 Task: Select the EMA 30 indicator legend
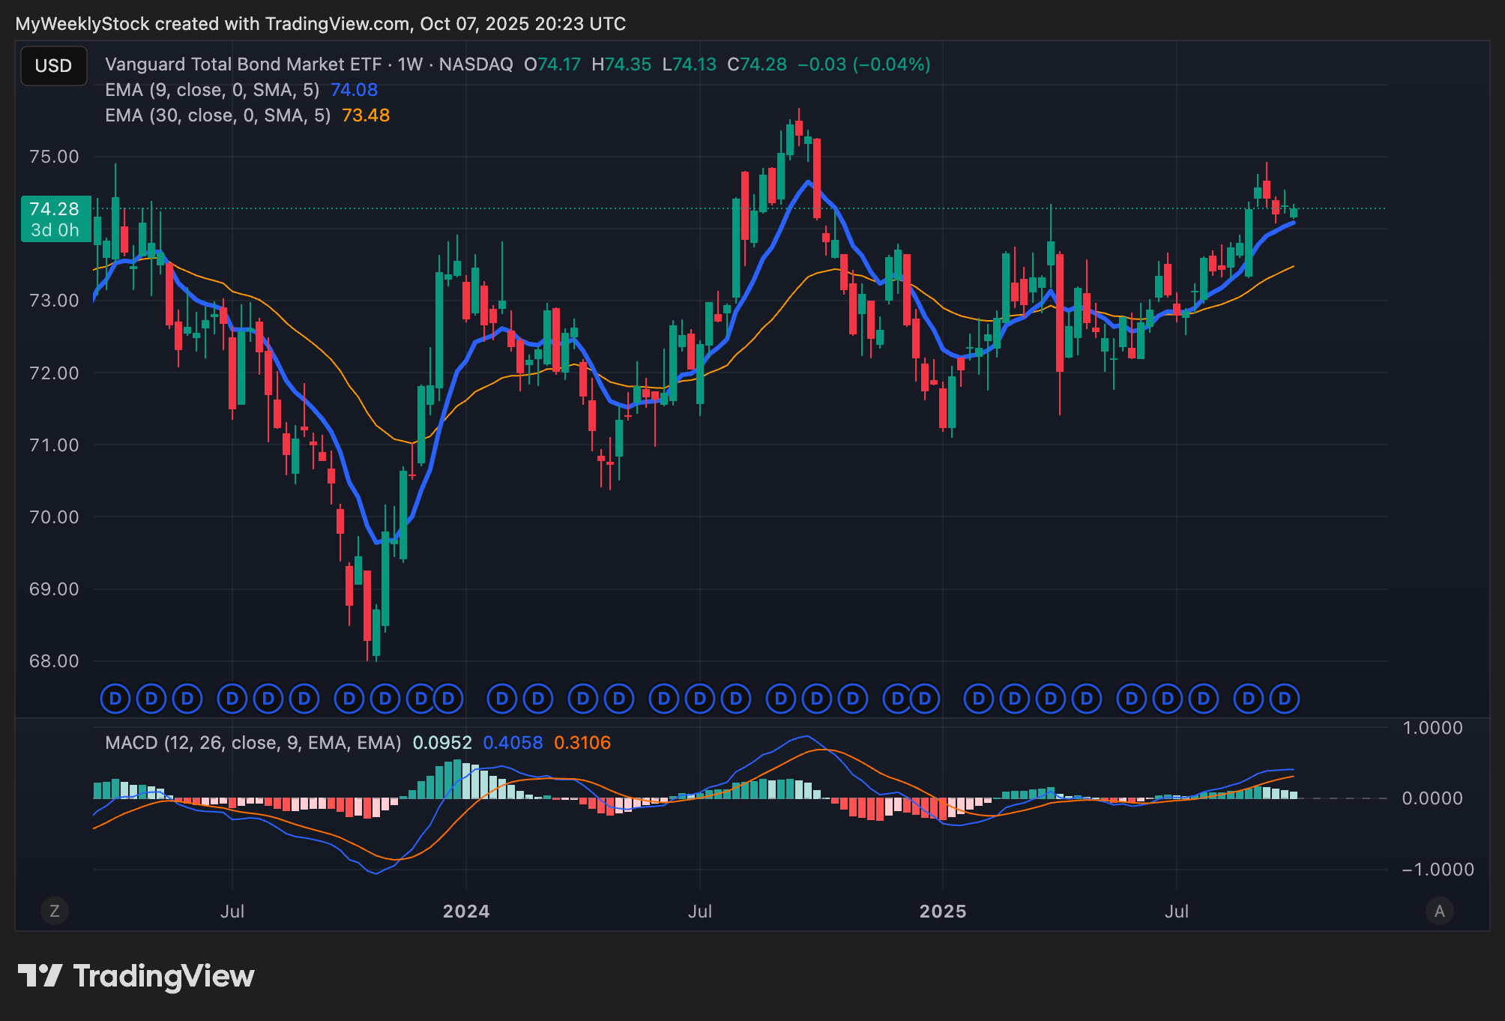click(217, 115)
